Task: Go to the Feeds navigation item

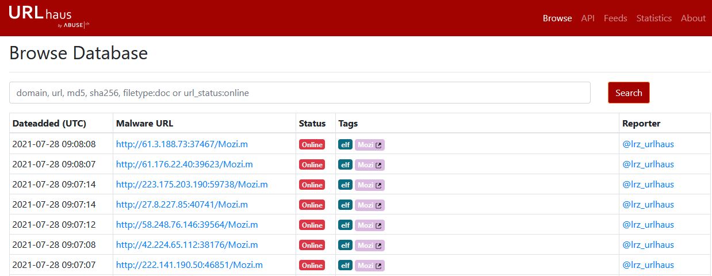Action: pyautogui.click(x=615, y=18)
